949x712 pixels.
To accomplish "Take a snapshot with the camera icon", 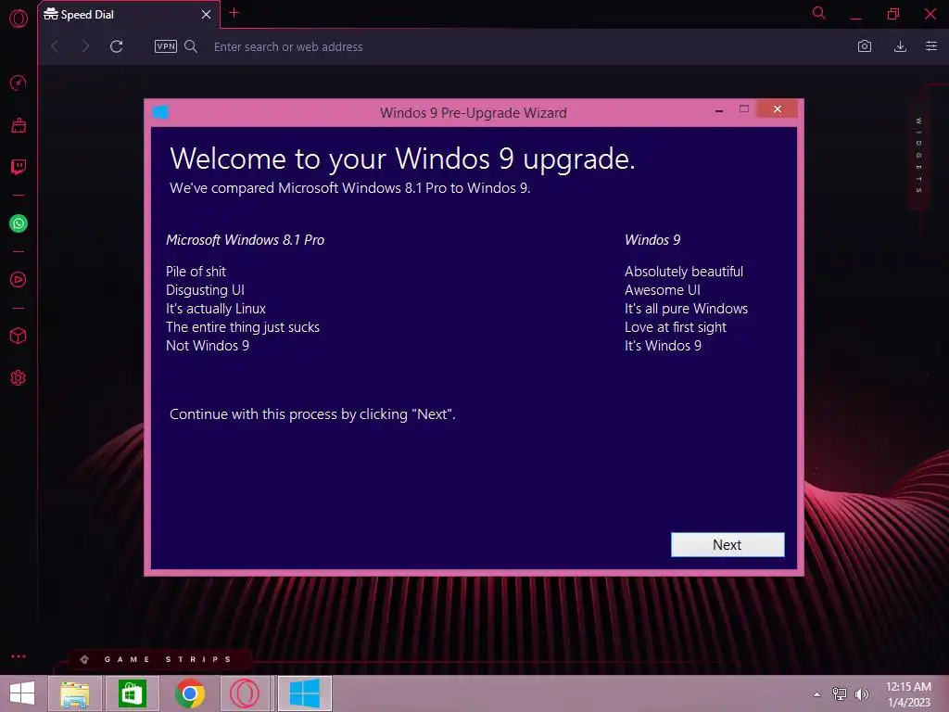I will (865, 46).
